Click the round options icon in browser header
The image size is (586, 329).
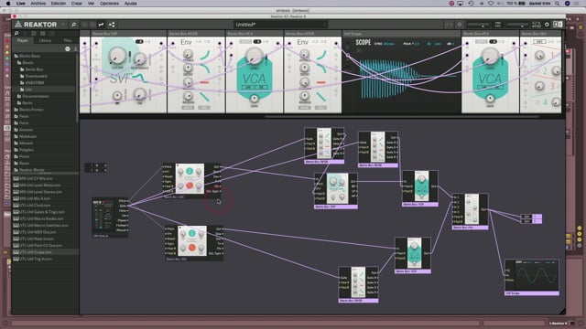click(x=67, y=48)
